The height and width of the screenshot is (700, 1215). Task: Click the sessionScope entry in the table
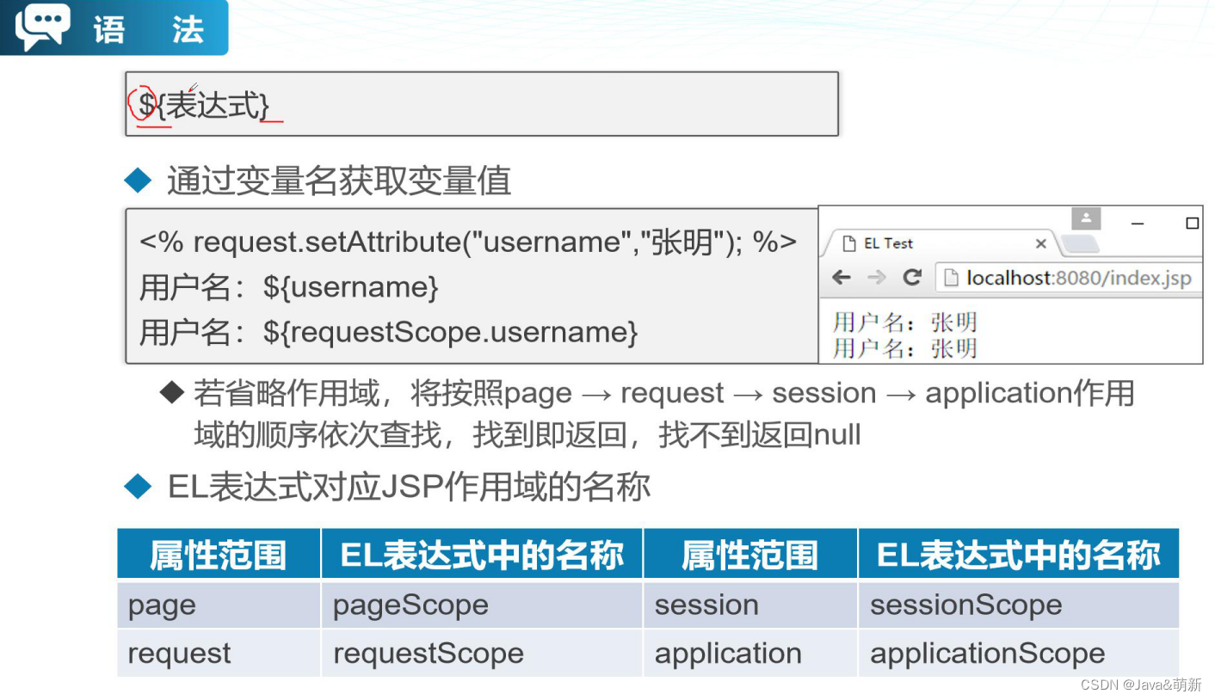[x=967, y=605]
